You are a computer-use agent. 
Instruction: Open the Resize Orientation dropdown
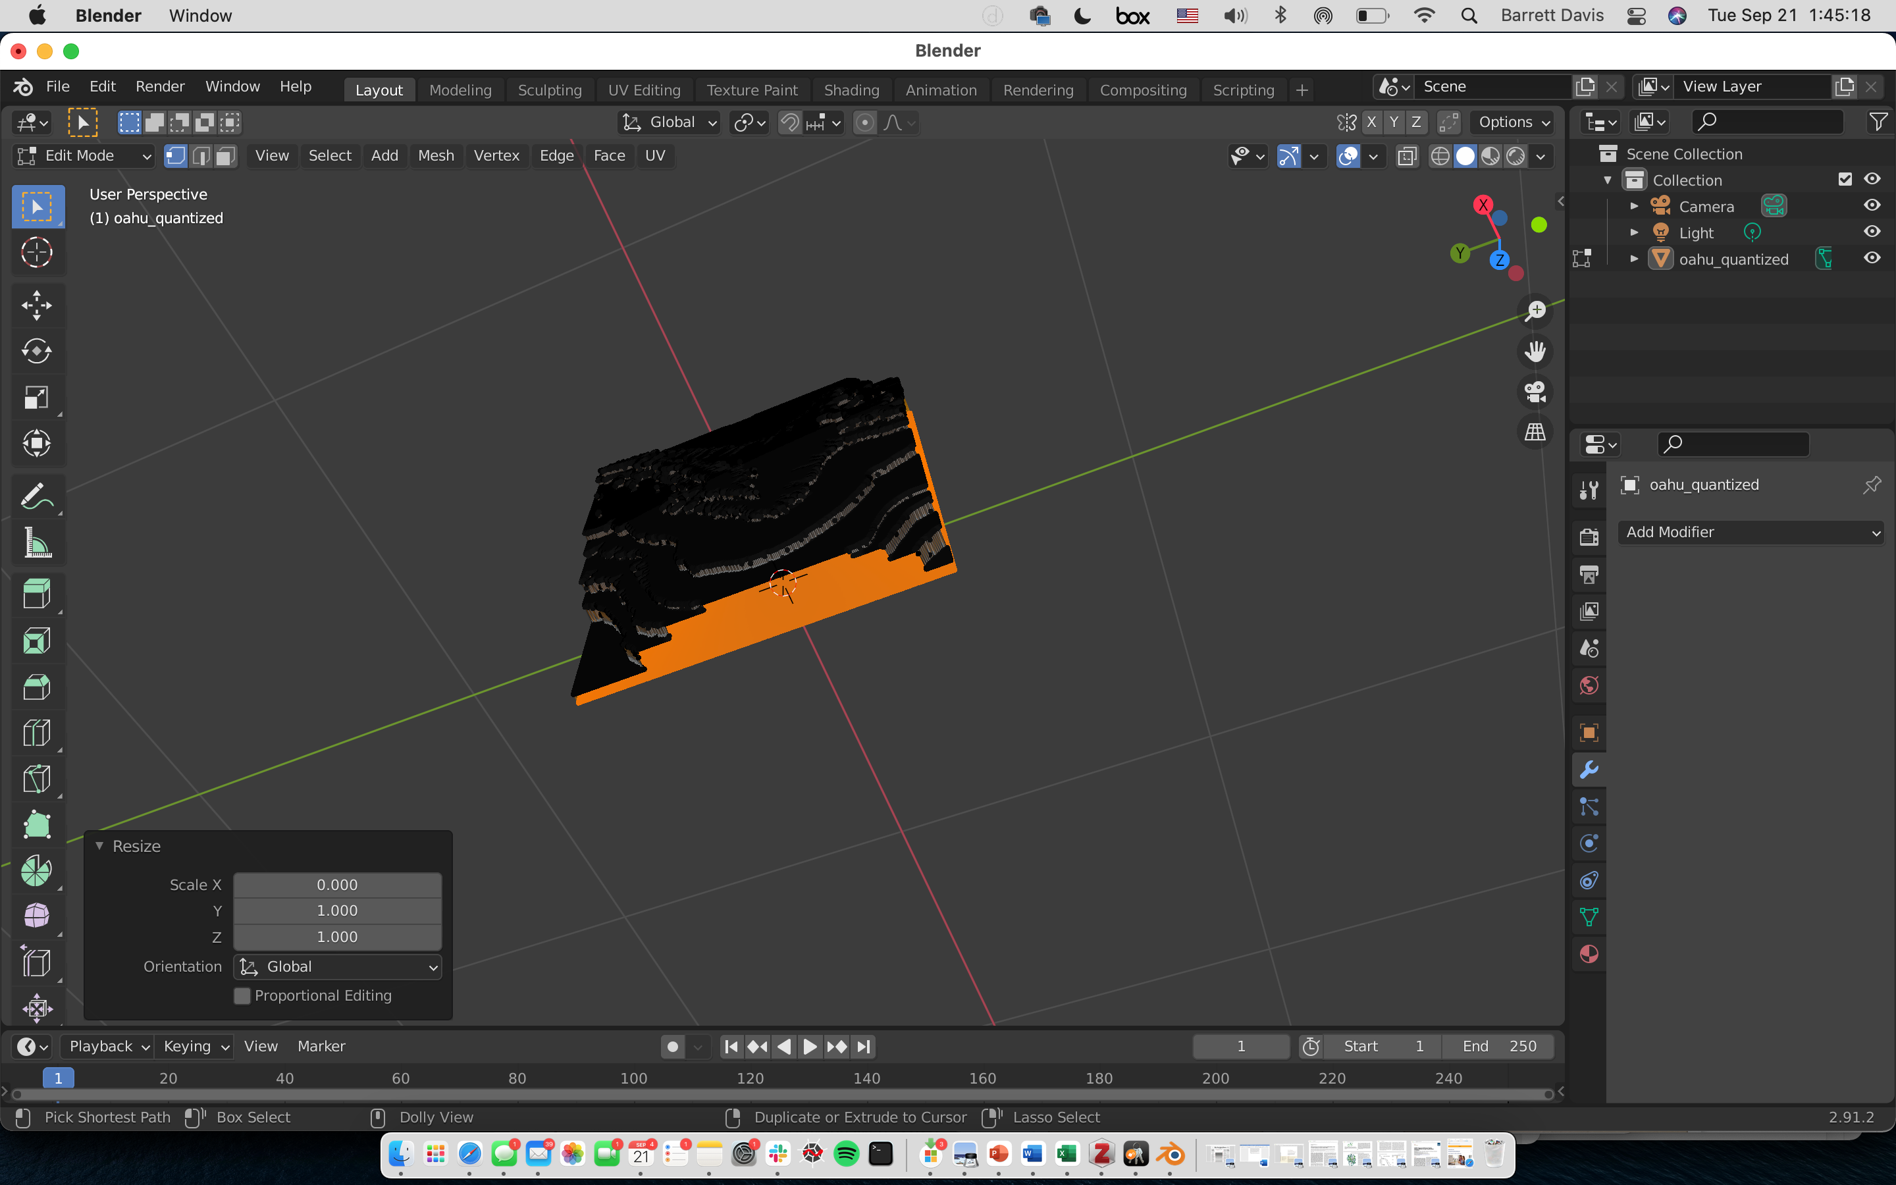[x=338, y=967]
